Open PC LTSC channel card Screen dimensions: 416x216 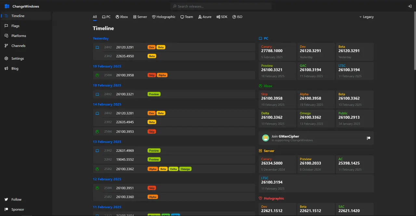[355, 71]
